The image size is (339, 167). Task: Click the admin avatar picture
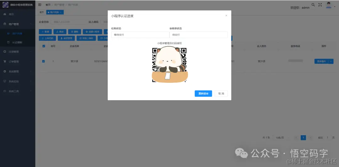click(329, 5)
